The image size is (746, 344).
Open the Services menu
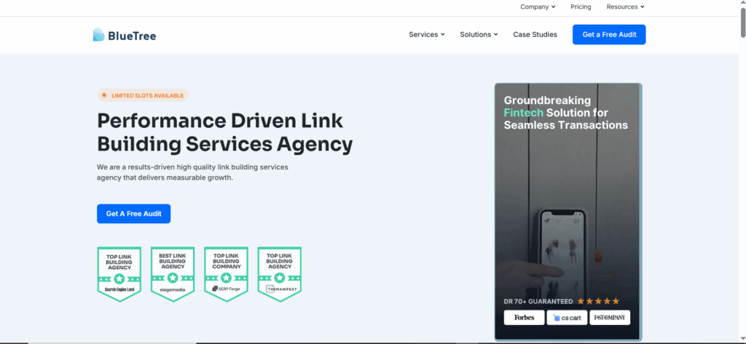tap(427, 35)
